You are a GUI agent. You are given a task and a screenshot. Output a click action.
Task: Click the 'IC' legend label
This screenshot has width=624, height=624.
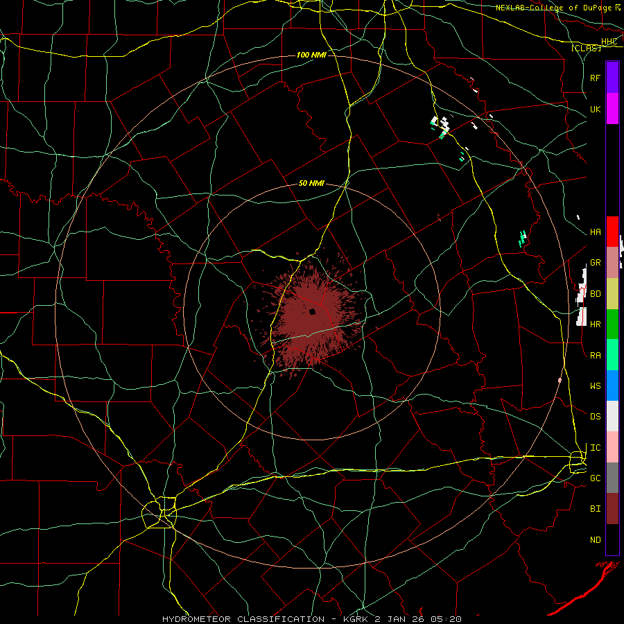click(x=595, y=448)
